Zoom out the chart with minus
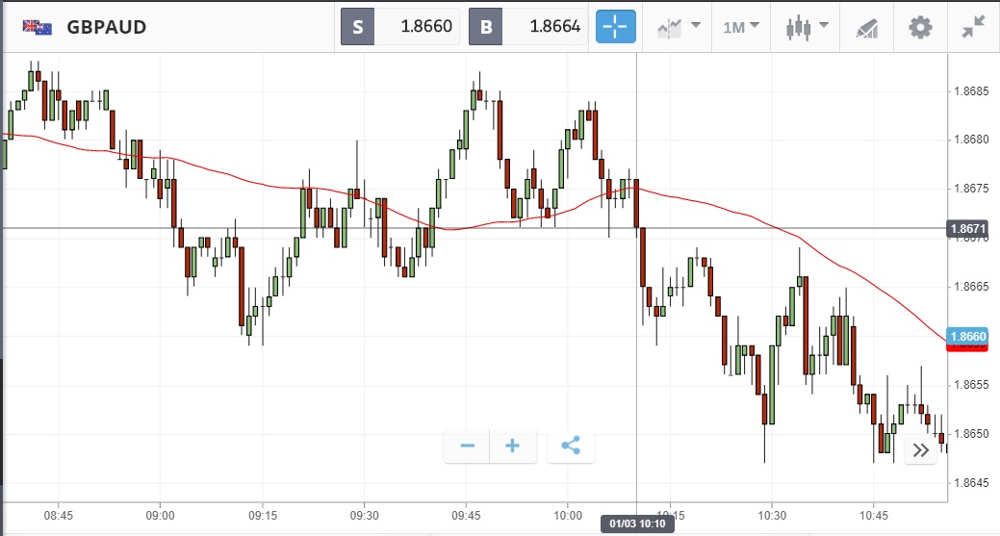1000x536 pixels. tap(468, 447)
